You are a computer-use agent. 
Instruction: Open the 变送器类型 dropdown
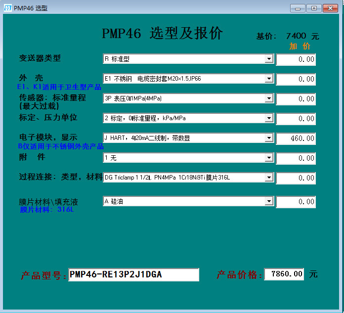269,59
